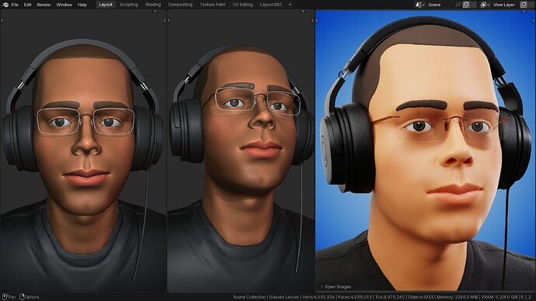
Task: Open the Render menu
Action: [x=44, y=5]
